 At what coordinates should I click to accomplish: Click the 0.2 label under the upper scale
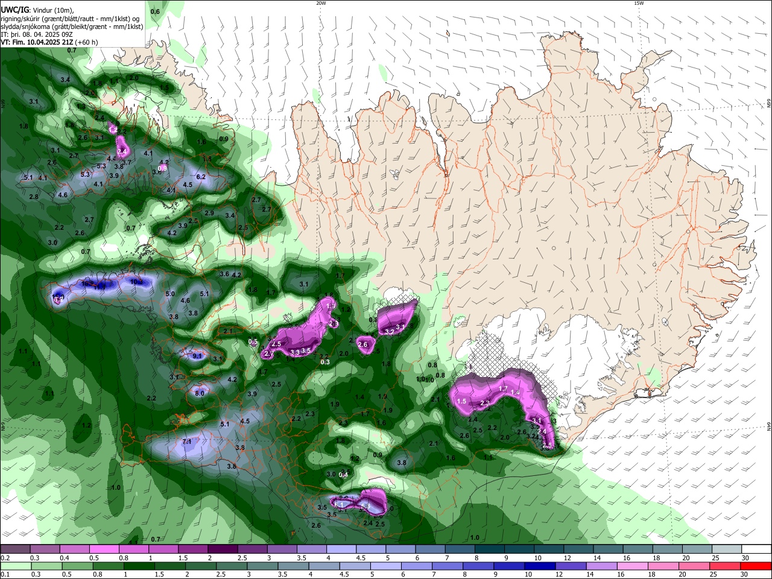[x=5, y=558]
